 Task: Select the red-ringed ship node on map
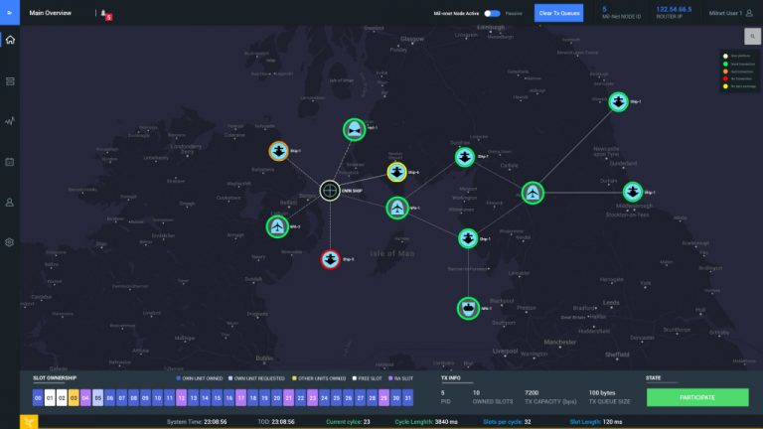tap(331, 260)
